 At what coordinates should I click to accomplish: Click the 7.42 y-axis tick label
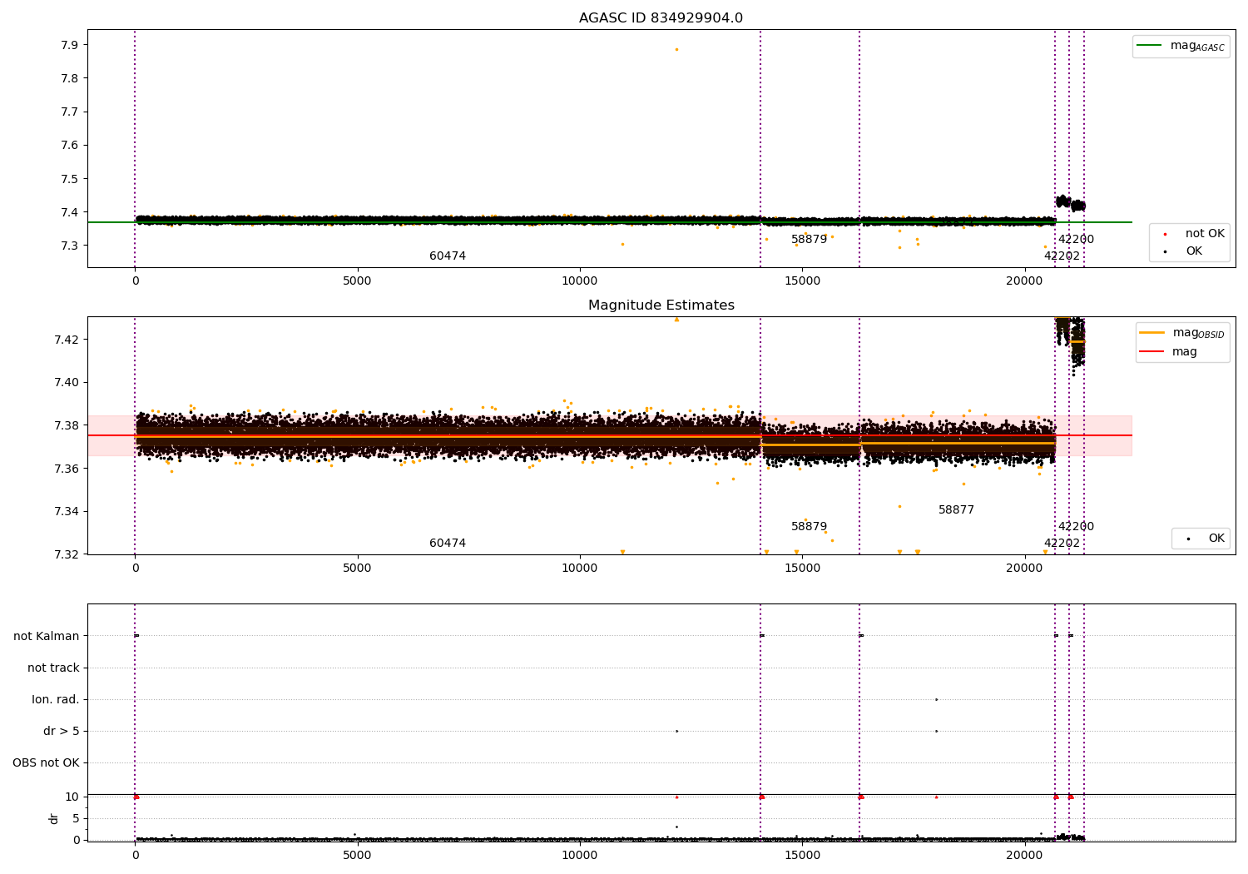pos(65,340)
